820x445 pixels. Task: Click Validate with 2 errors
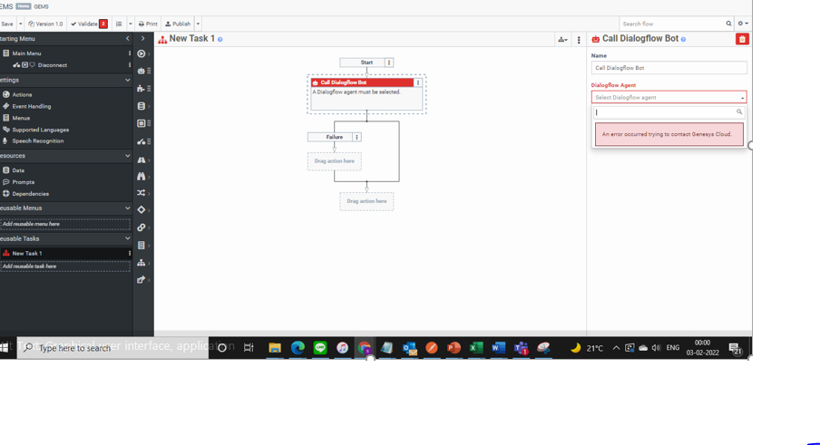click(89, 24)
